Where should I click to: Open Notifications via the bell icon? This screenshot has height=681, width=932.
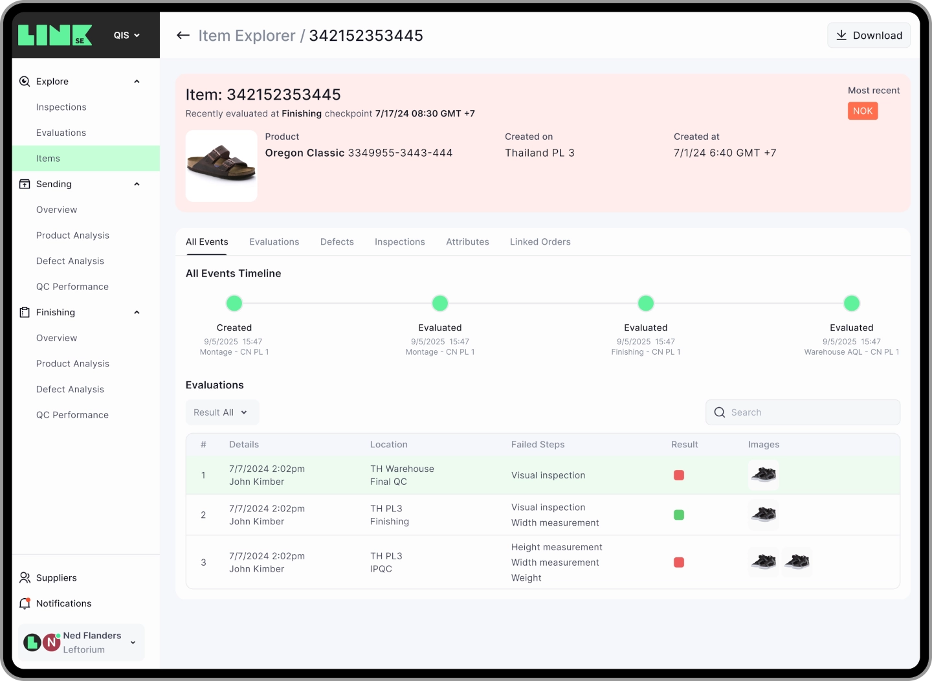pos(25,603)
